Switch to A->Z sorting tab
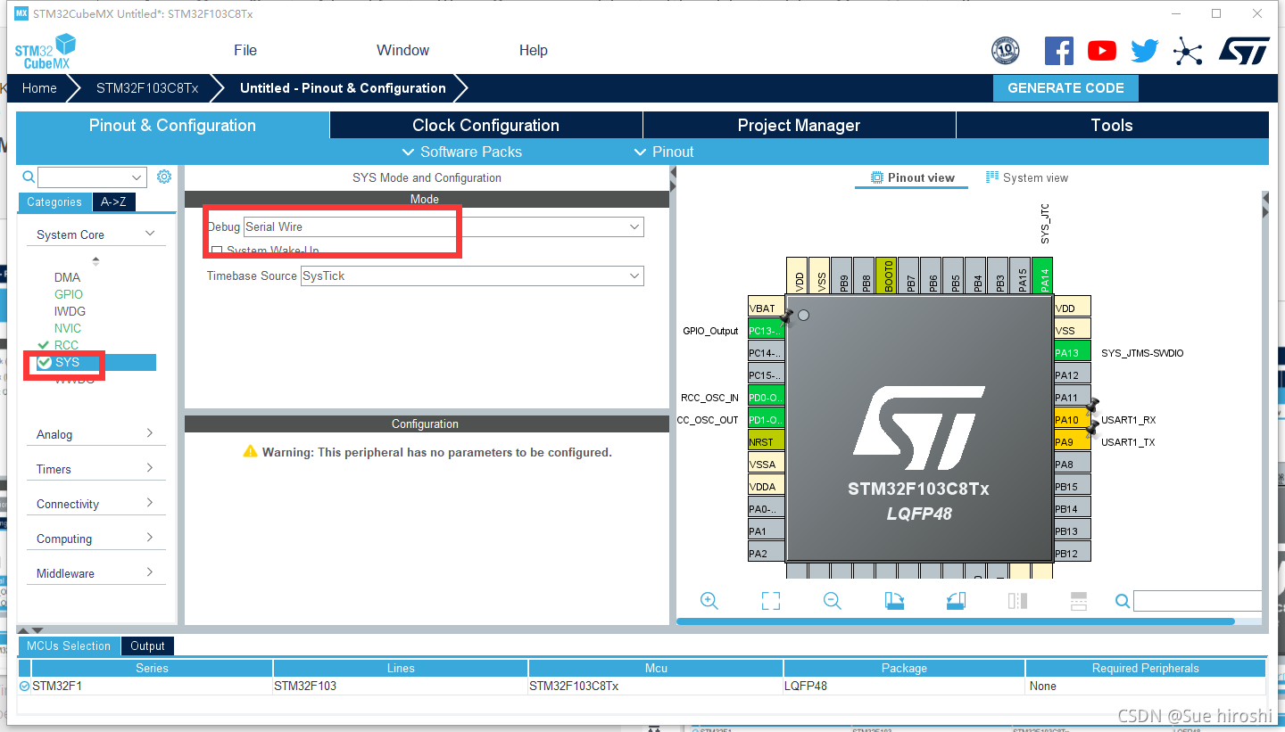This screenshot has height=732, width=1285. pos(113,202)
